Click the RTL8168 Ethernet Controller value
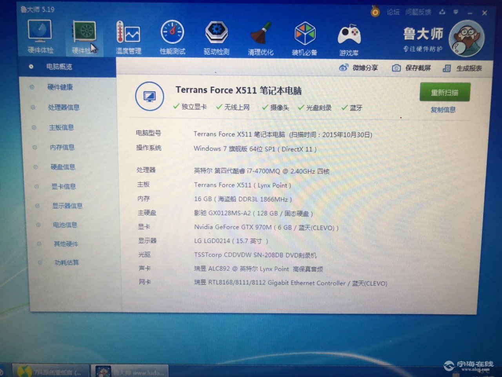502x377 pixels. pyautogui.click(x=291, y=283)
